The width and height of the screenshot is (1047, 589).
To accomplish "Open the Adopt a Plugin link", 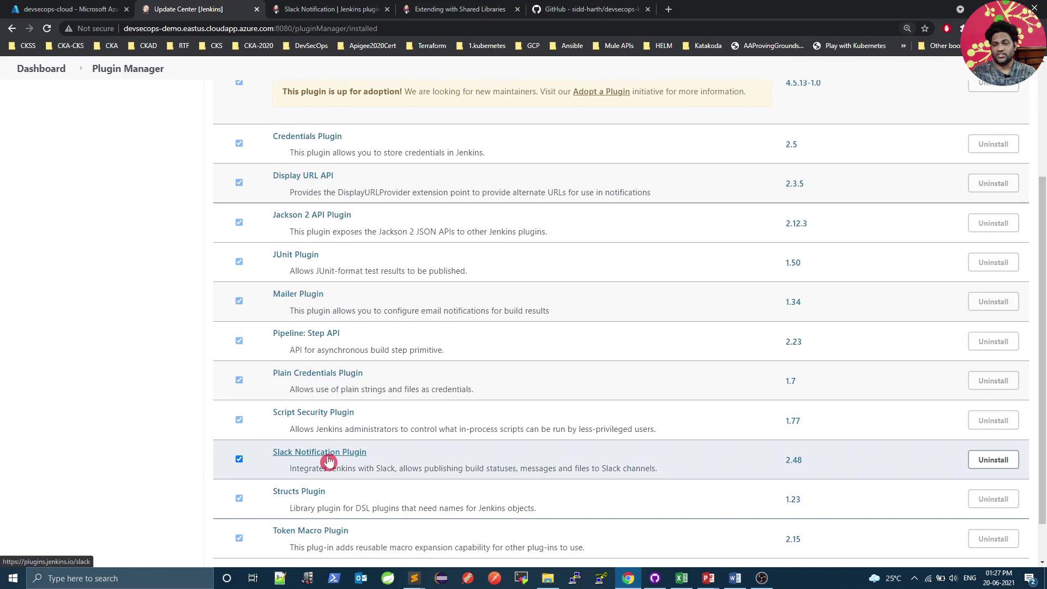I will tap(601, 92).
